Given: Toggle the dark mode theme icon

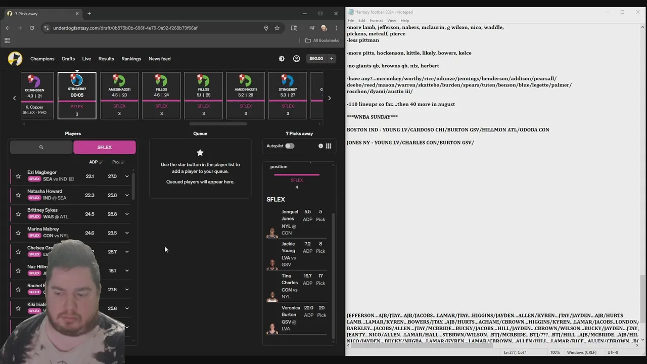Looking at the screenshot, I should coord(282,59).
